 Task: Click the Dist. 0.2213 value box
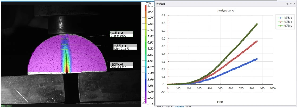point(122,67)
